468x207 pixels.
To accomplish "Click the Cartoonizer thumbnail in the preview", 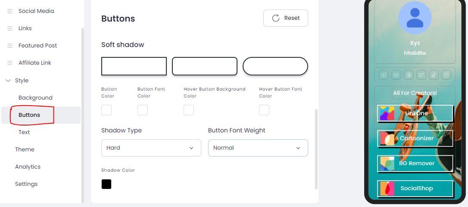I will 387,138.
